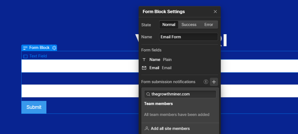Click the Name field text-type icon
Screen dimensions: 298x134
[144, 60]
